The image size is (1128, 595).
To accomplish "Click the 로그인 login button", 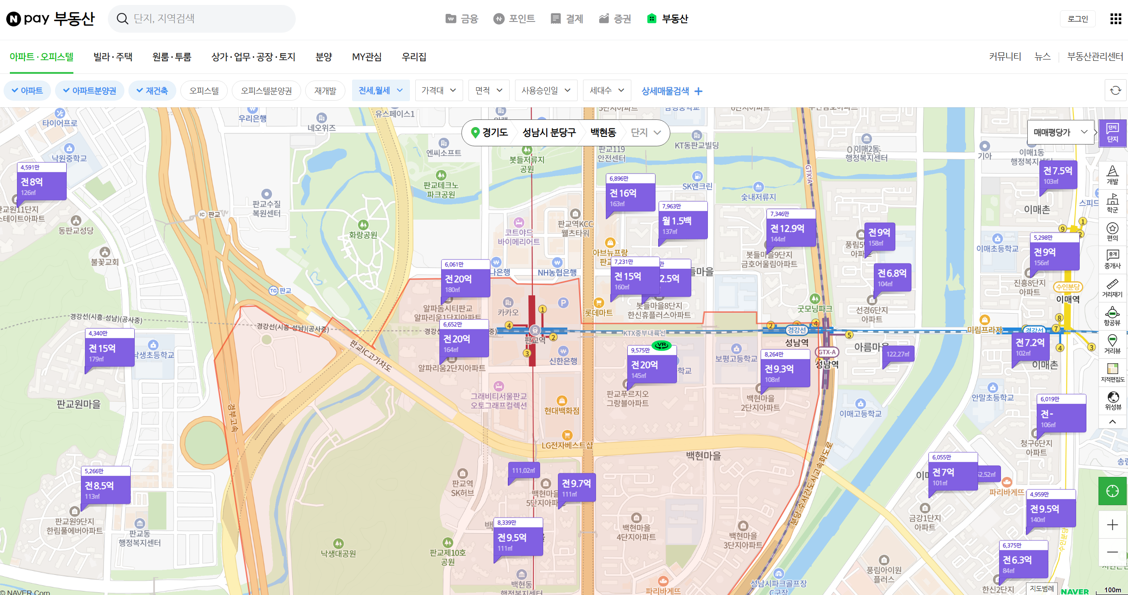I will [1077, 19].
